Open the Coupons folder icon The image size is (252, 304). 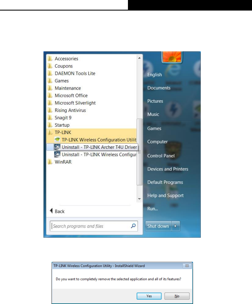tap(50, 66)
